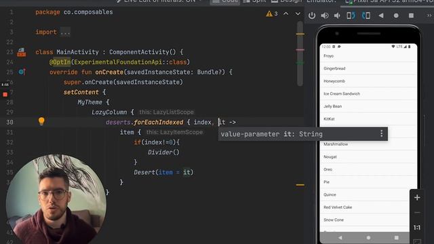Viewport: 434px width, 244px height.
Task: Set emulator zoom to 1:1
Action: click(417, 228)
